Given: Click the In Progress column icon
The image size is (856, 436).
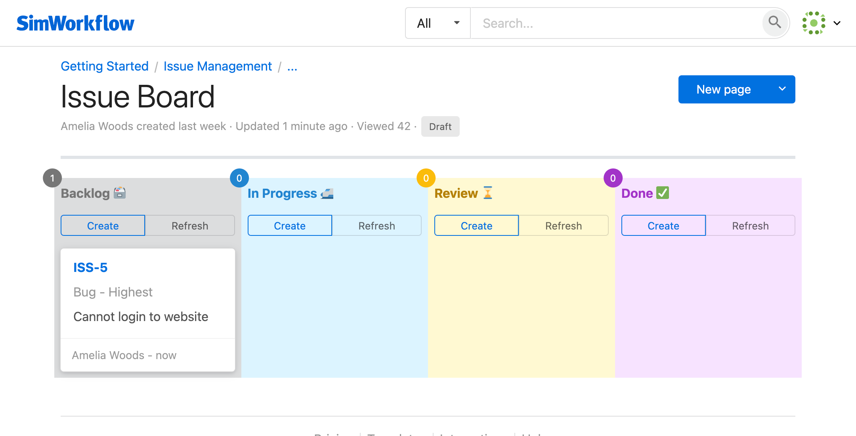Looking at the screenshot, I should pyautogui.click(x=327, y=193).
